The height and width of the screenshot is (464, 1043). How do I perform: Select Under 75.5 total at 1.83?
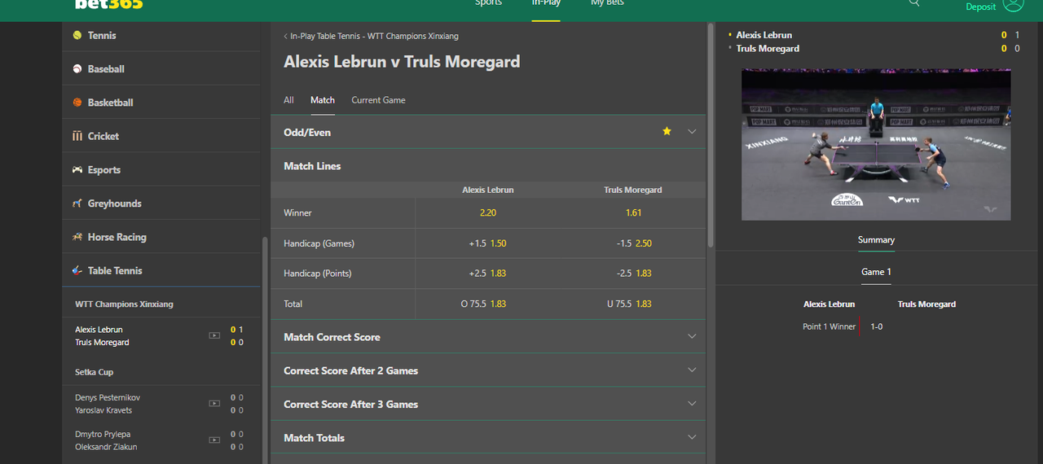[x=633, y=304]
